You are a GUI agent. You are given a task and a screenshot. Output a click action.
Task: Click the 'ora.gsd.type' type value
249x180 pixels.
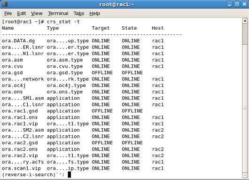click(65, 72)
